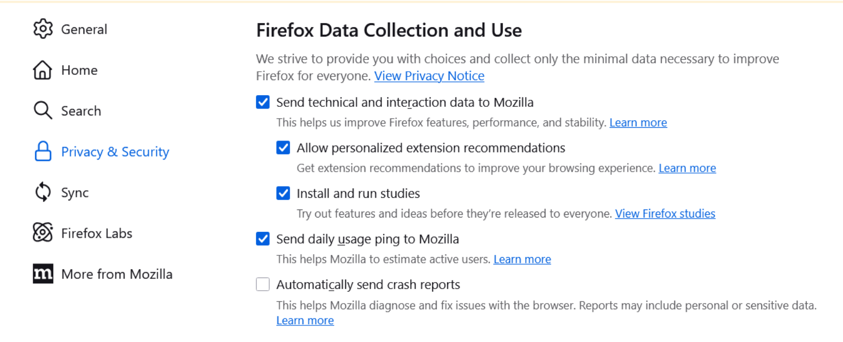Click Learn more under daily usage ping
The image size is (843, 342).
pyautogui.click(x=522, y=259)
